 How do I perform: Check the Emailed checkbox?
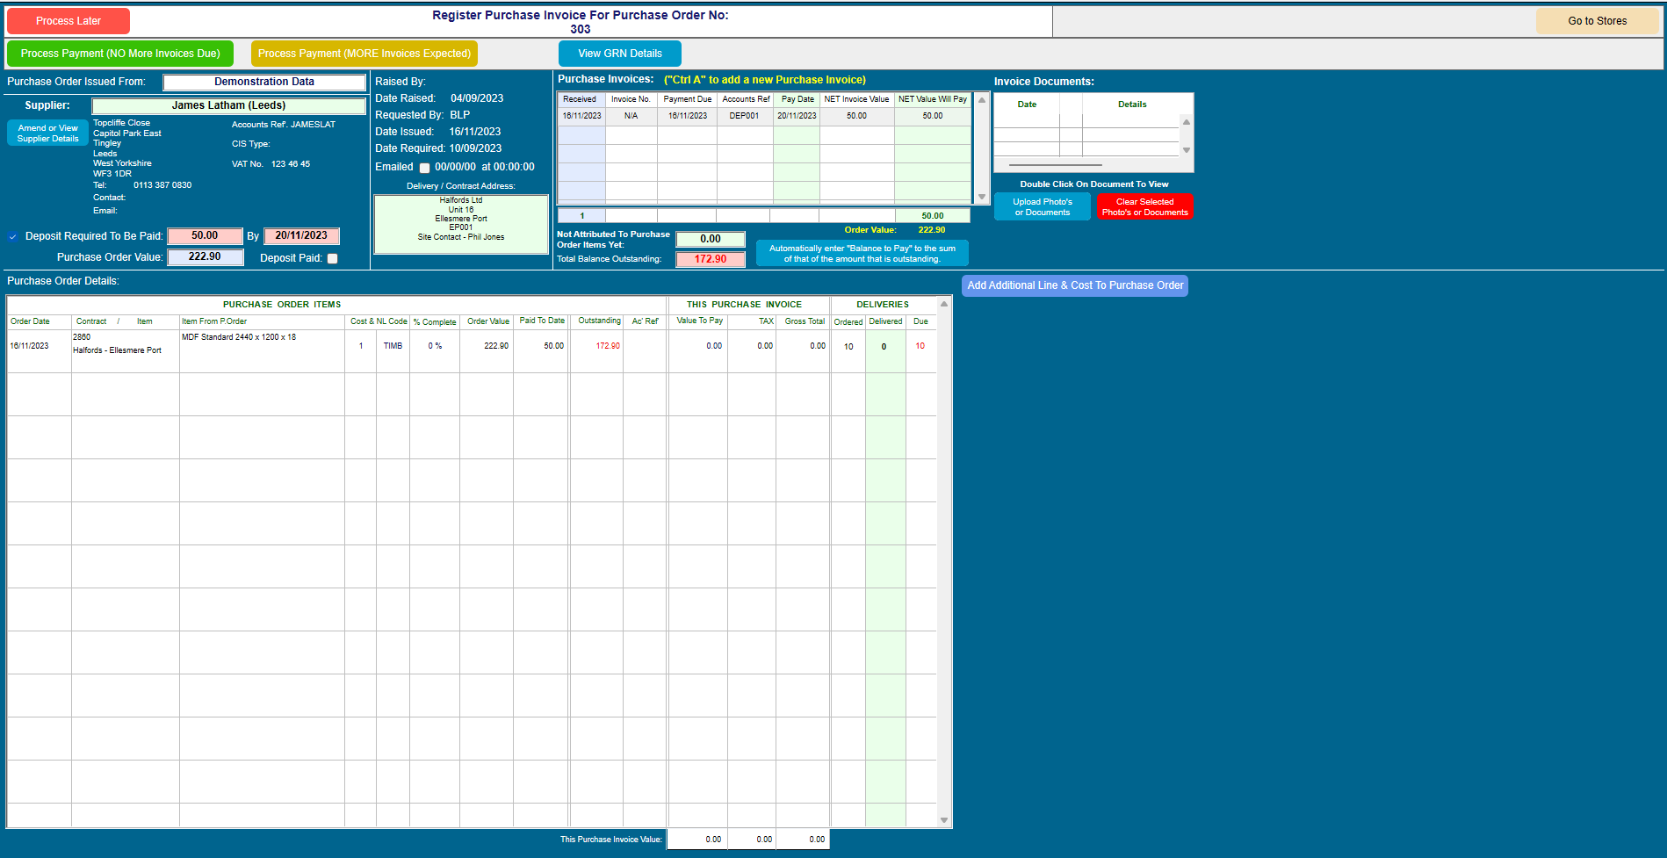click(425, 168)
